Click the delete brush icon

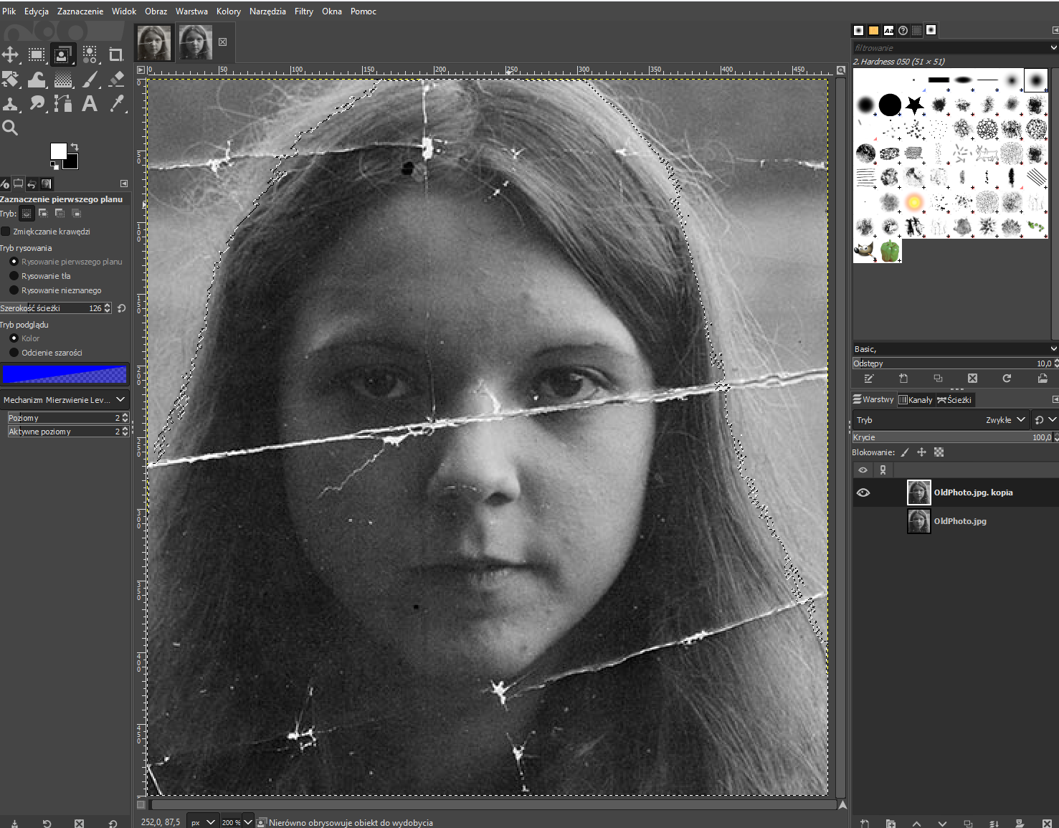pyautogui.click(x=972, y=379)
